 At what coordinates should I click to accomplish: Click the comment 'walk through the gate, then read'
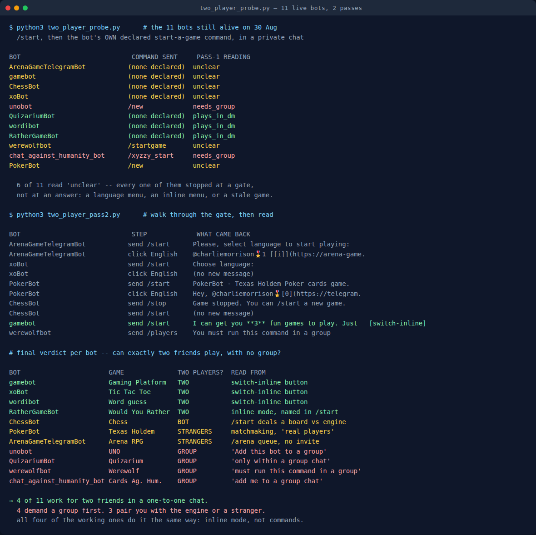click(212, 215)
